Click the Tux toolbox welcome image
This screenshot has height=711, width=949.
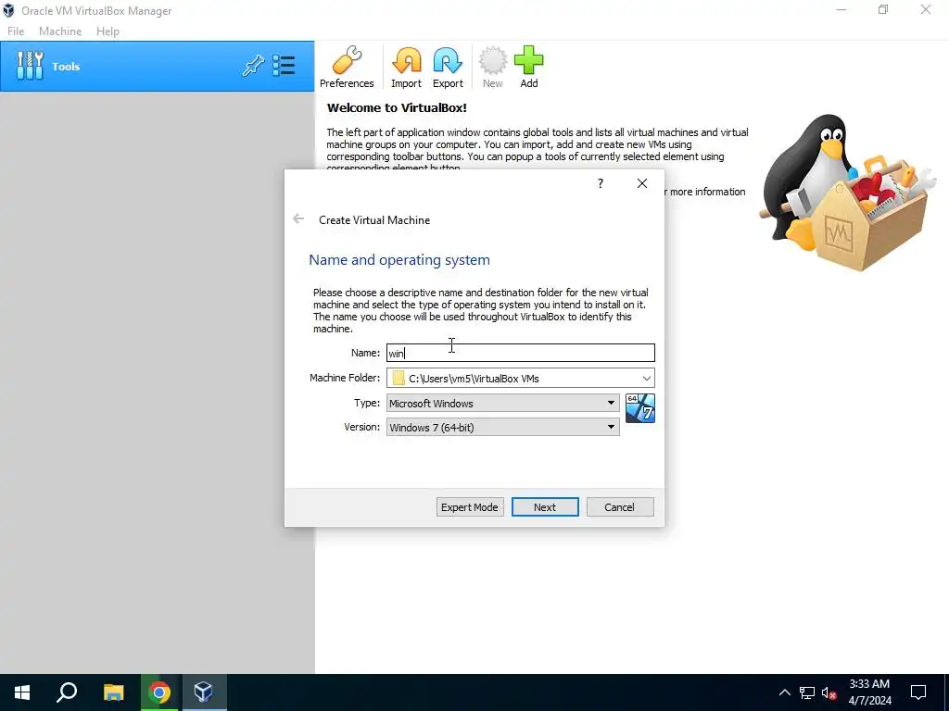[x=849, y=193]
